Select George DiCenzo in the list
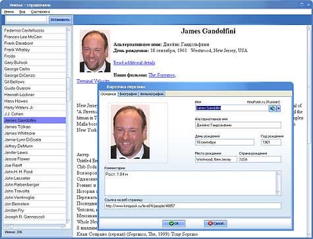This screenshot has width=313, height=239. coord(35,75)
